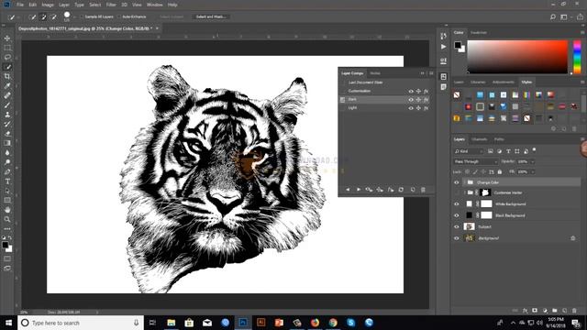Select the Dodge tool
The width and height of the screenshot is (587, 330).
(7, 162)
